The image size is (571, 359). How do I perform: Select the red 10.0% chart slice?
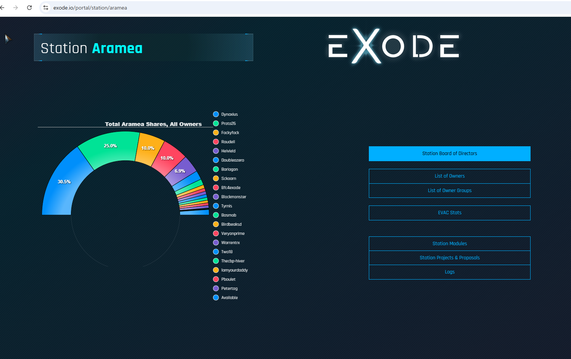168,158
